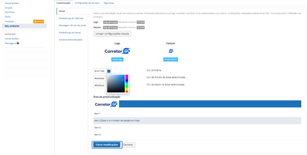Click the 'Cor primária' label
Screen dimensions: 307x155
coord(154,70)
